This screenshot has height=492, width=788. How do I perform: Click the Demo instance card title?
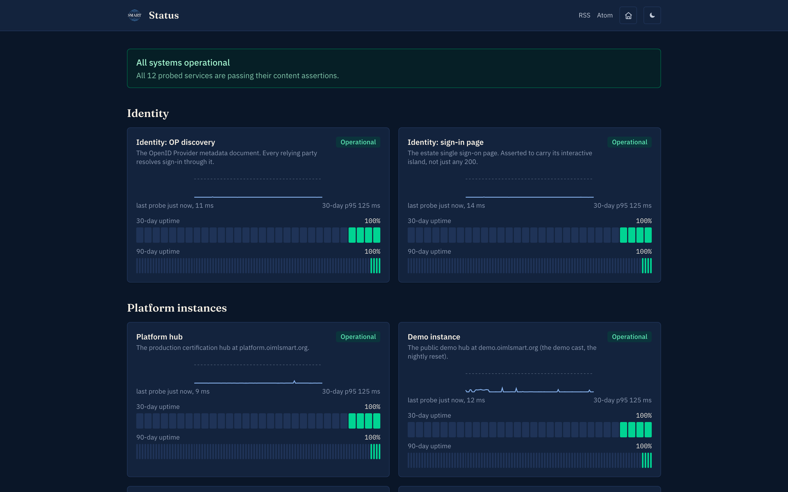tap(434, 337)
